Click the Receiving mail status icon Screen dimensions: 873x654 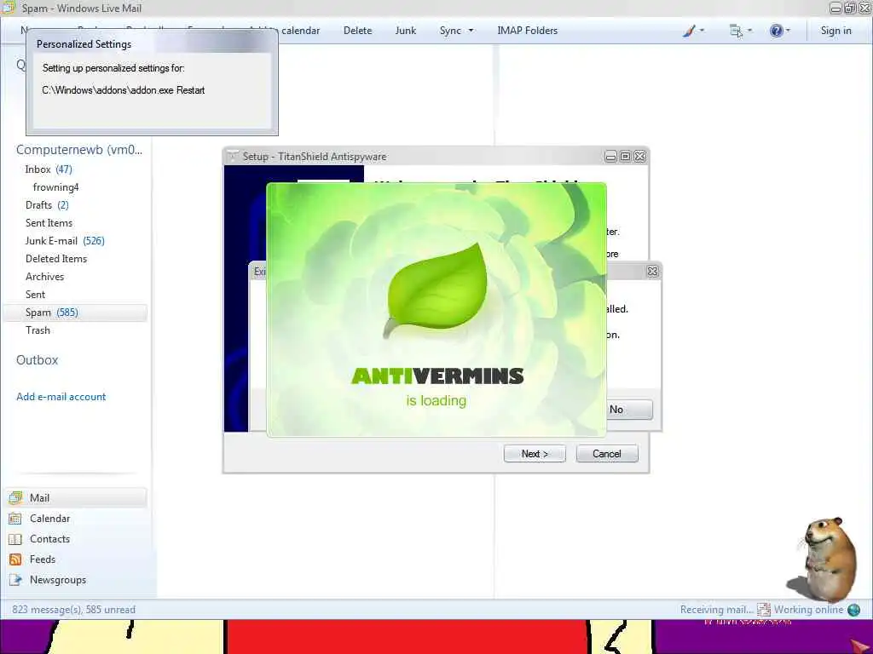tap(764, 610)
